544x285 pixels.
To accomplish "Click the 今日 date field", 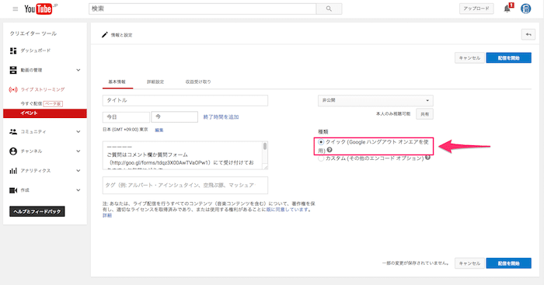I will tap(126, 116).
